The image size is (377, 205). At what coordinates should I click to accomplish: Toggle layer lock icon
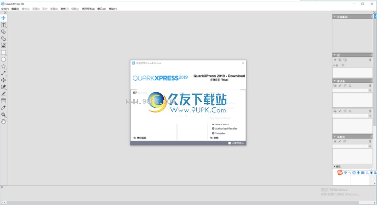[x=337, y=65]
